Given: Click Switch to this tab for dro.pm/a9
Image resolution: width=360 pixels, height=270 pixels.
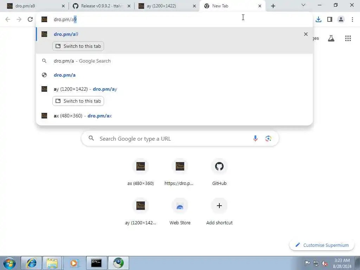Looking at the screenshot, I should (x=78, y=46).
